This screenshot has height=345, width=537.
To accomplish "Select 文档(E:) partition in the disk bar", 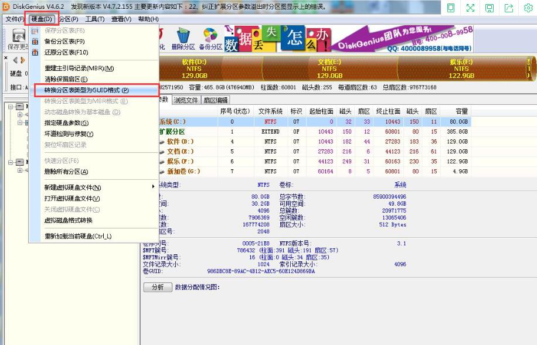I will point(329,69).
